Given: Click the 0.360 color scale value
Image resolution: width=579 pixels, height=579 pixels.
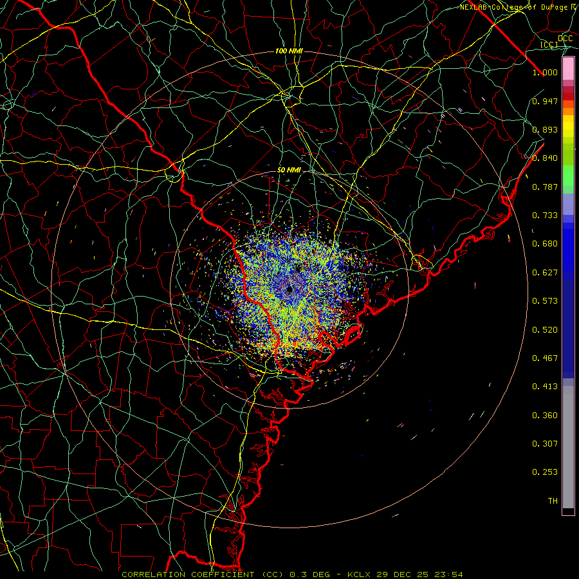Looking at the screenshot, I should (x=545, y=416).
